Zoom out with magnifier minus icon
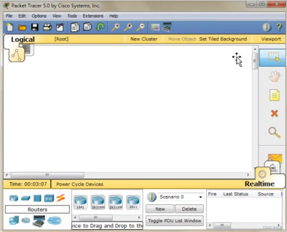 coord(141,27)
